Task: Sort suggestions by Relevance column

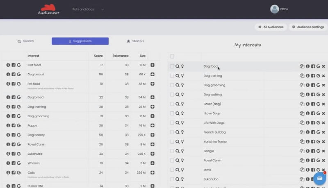Action: 121,56
